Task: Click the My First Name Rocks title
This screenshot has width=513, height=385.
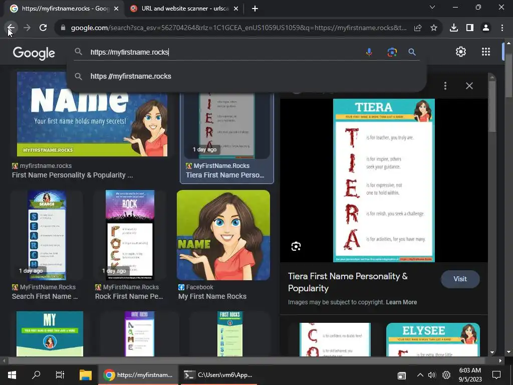Action: pos(212,296)
